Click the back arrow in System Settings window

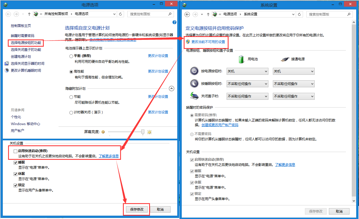(x=187, y=14)
